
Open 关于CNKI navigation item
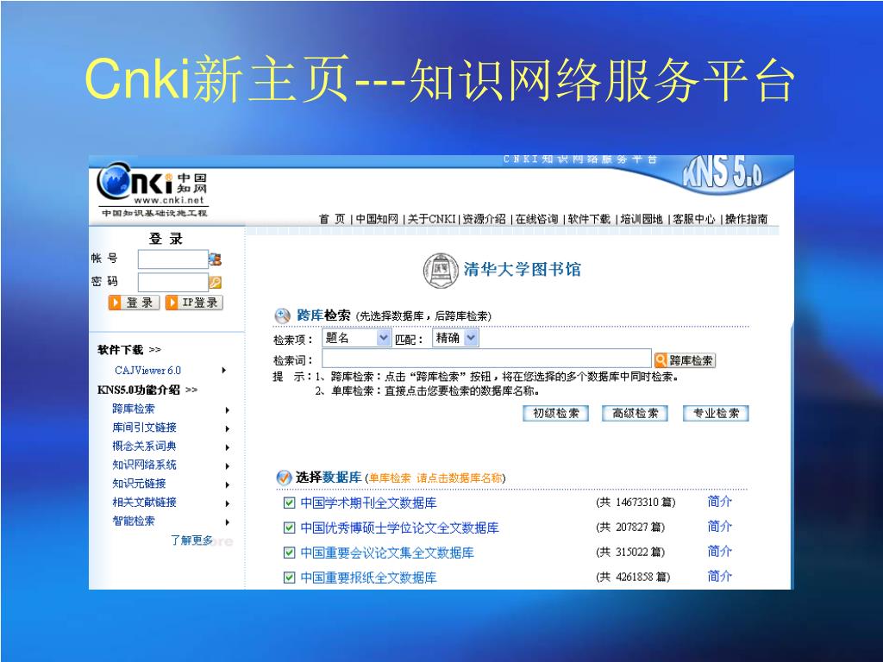click(431, 219)
